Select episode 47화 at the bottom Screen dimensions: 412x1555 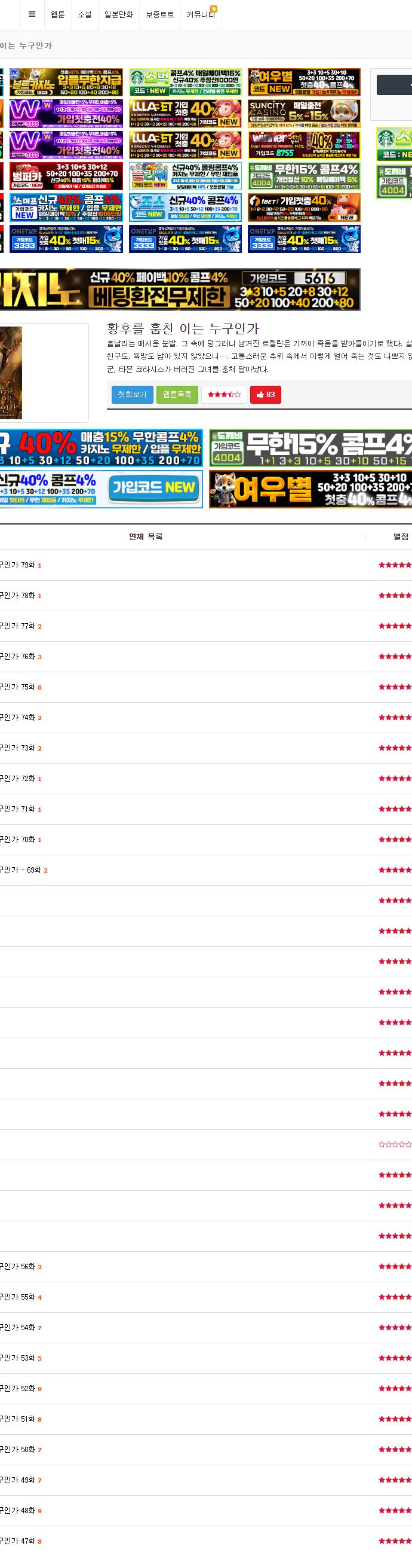(x=18, y=1541)
